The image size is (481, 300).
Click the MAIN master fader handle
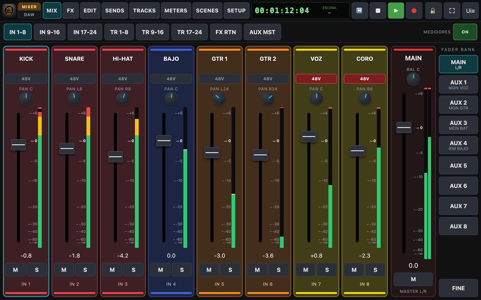pyautogui.click(x=404, y=127)
